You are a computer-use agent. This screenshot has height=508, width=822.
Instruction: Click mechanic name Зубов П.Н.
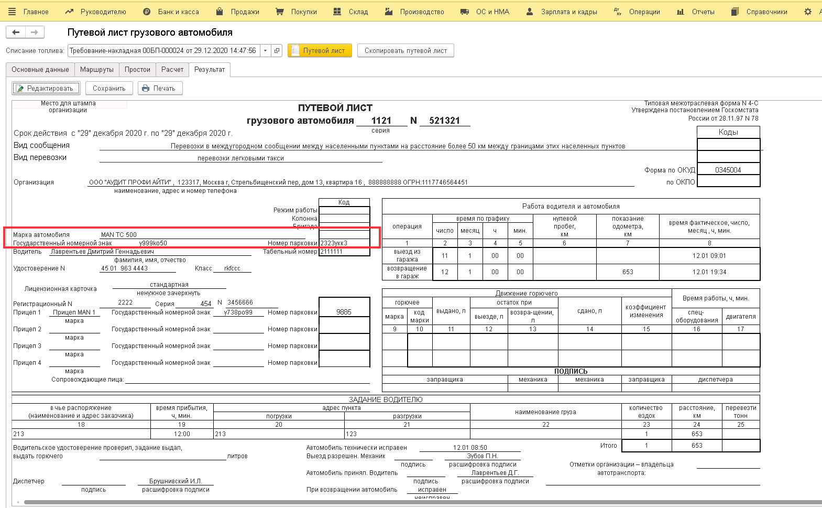[483, 456]
